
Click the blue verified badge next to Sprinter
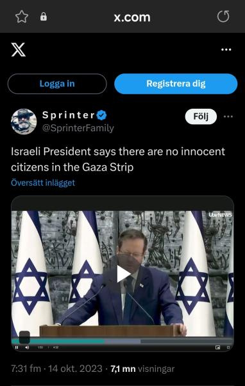tap(101, 115)
